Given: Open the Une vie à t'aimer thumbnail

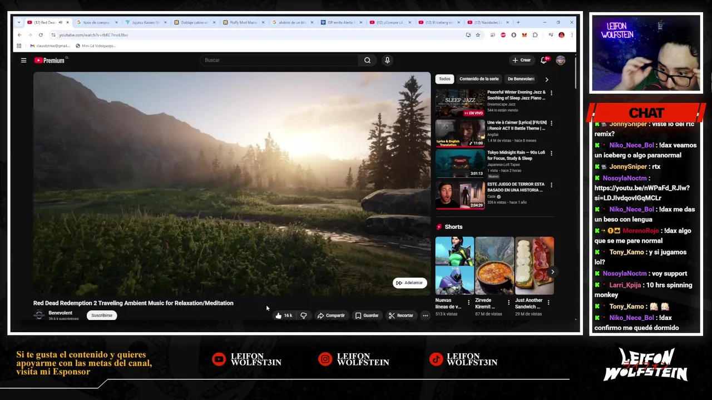Looking at the screenshot, I should click(x=460, y=133).
